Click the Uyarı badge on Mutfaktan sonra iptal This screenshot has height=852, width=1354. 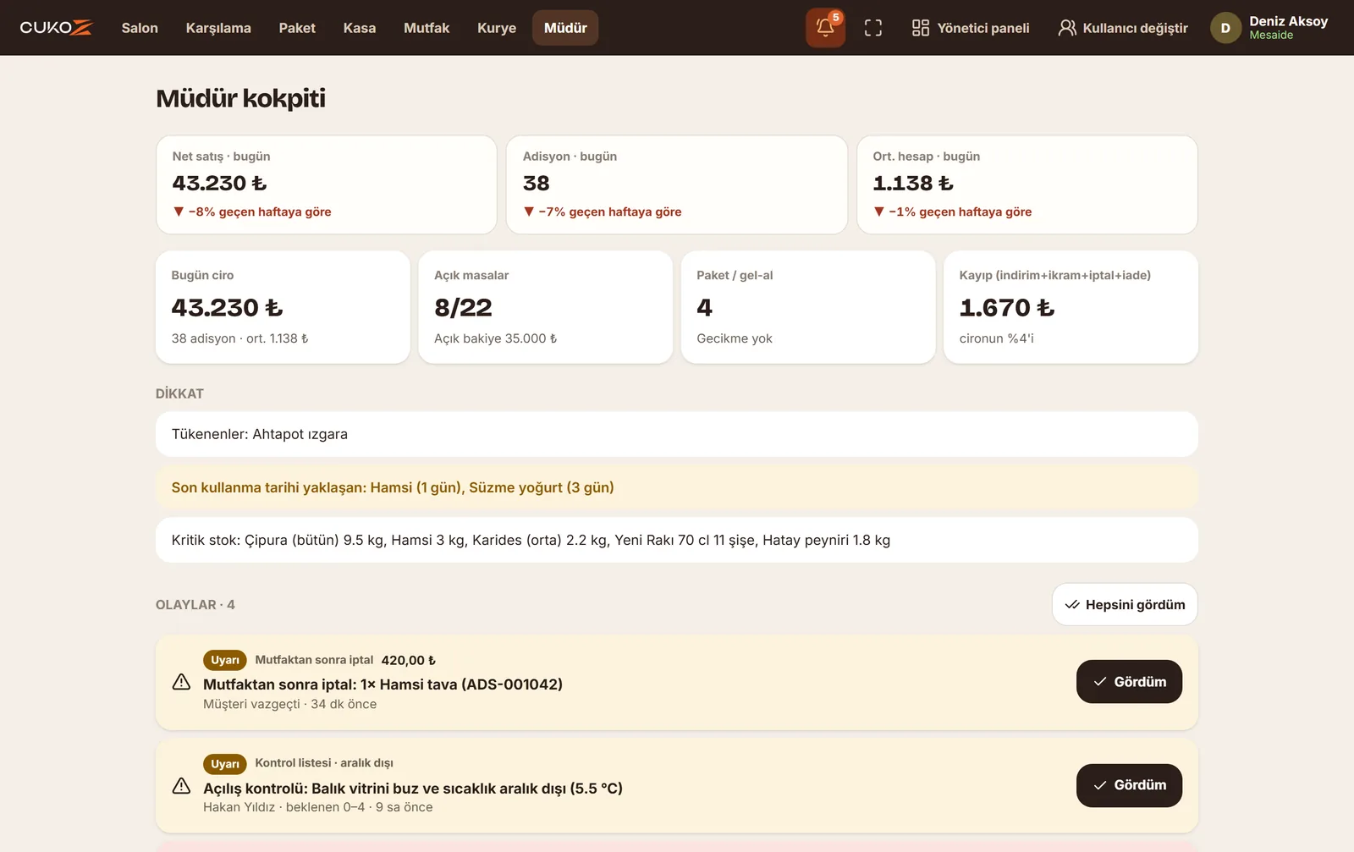pyautogui.click(x=225, y=660)
